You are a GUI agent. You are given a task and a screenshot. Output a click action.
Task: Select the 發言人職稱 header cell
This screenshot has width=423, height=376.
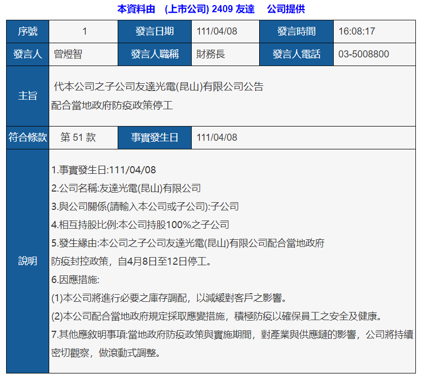point(155,54)
